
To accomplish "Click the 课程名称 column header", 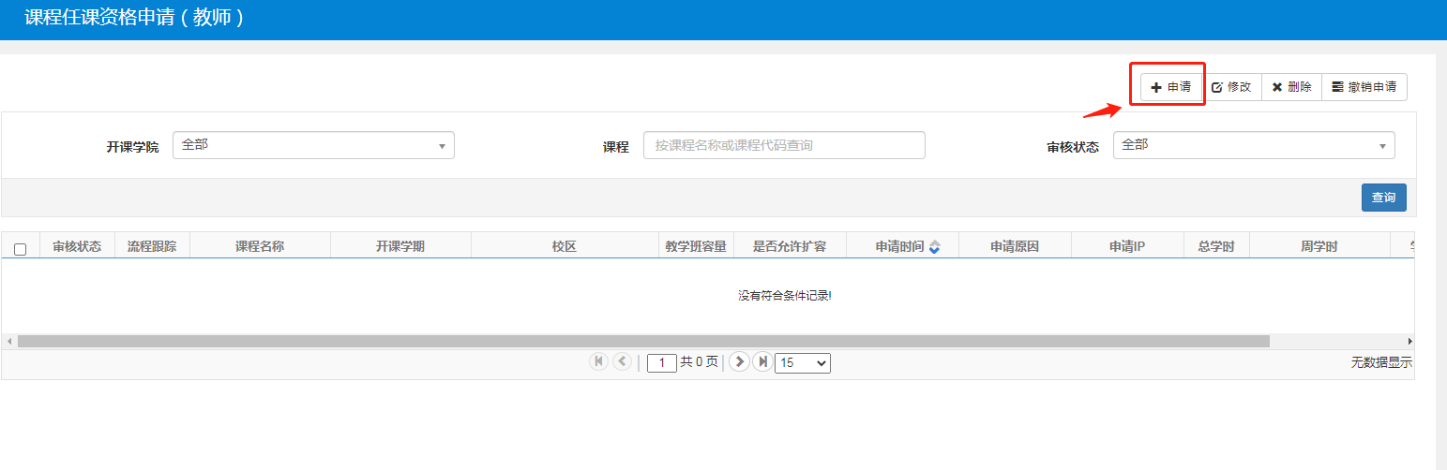I will click(x=259, y=246).
